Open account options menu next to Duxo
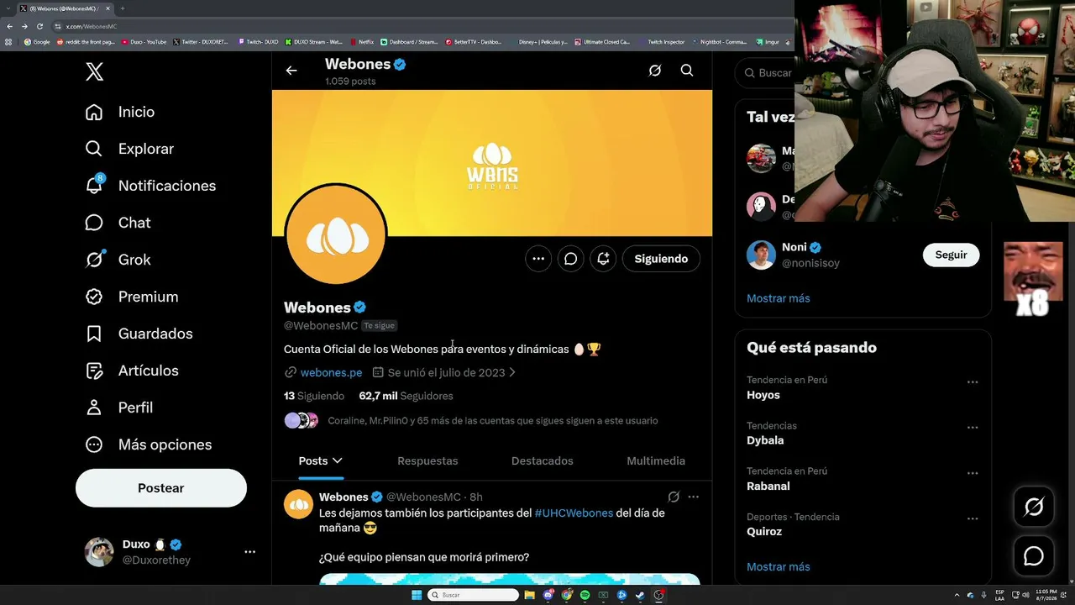1075x605 pixels. [249, 552]
